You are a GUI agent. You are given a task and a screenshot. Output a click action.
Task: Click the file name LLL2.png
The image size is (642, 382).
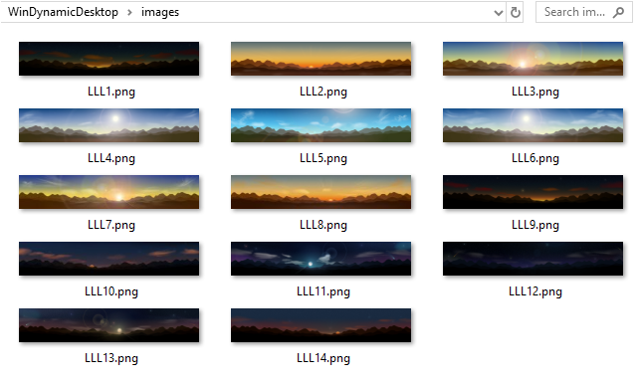[323, 92]
